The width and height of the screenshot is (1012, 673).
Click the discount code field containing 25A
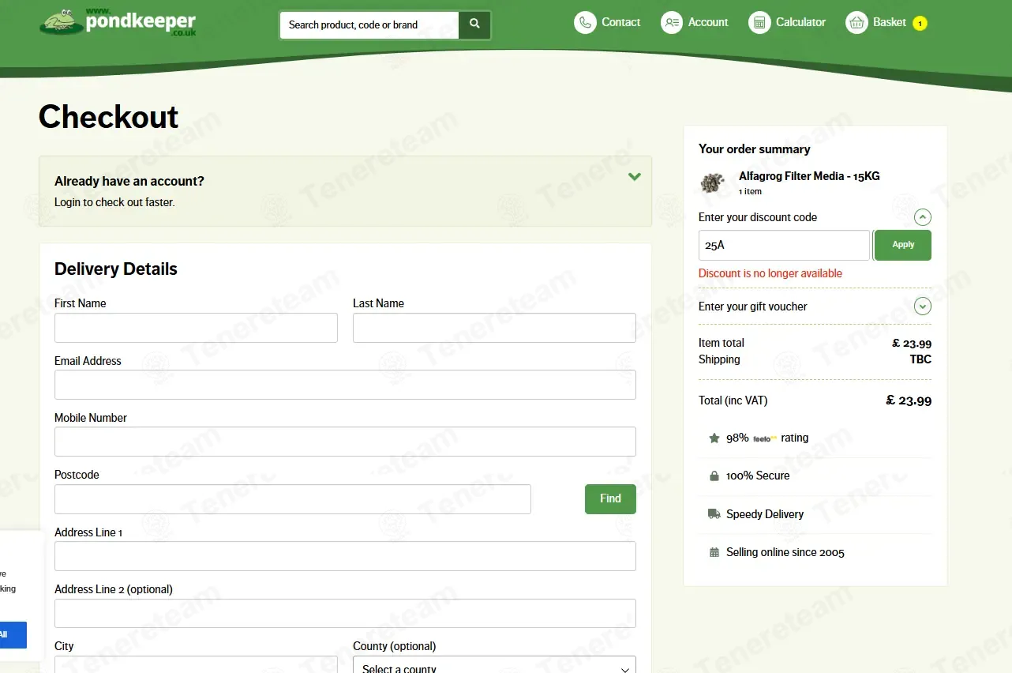(784, 245)
